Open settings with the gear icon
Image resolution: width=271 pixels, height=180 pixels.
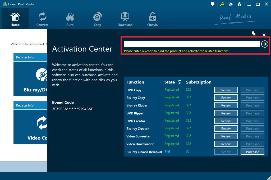[x=231, y=4]
